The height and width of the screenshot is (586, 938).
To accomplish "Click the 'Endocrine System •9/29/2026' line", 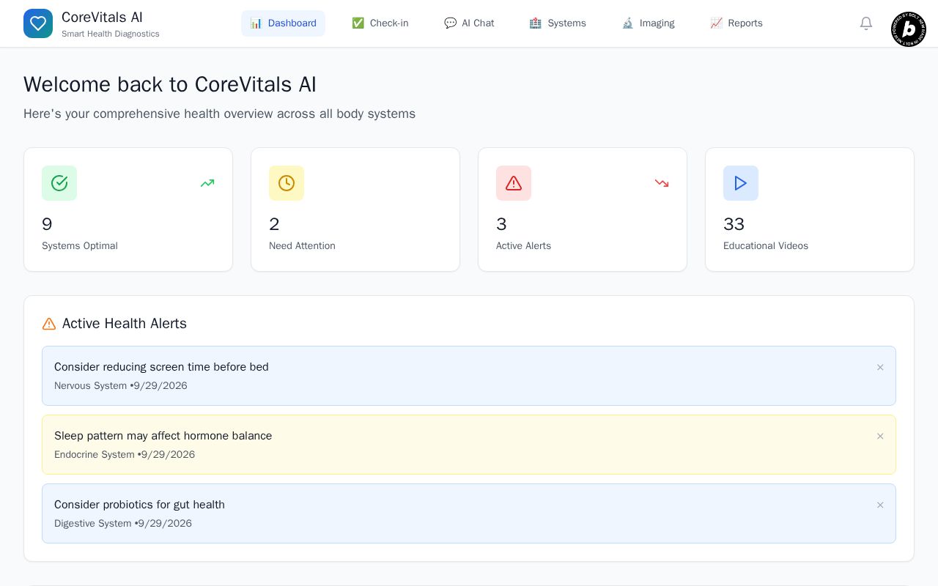I will click(x=125, y=455).
